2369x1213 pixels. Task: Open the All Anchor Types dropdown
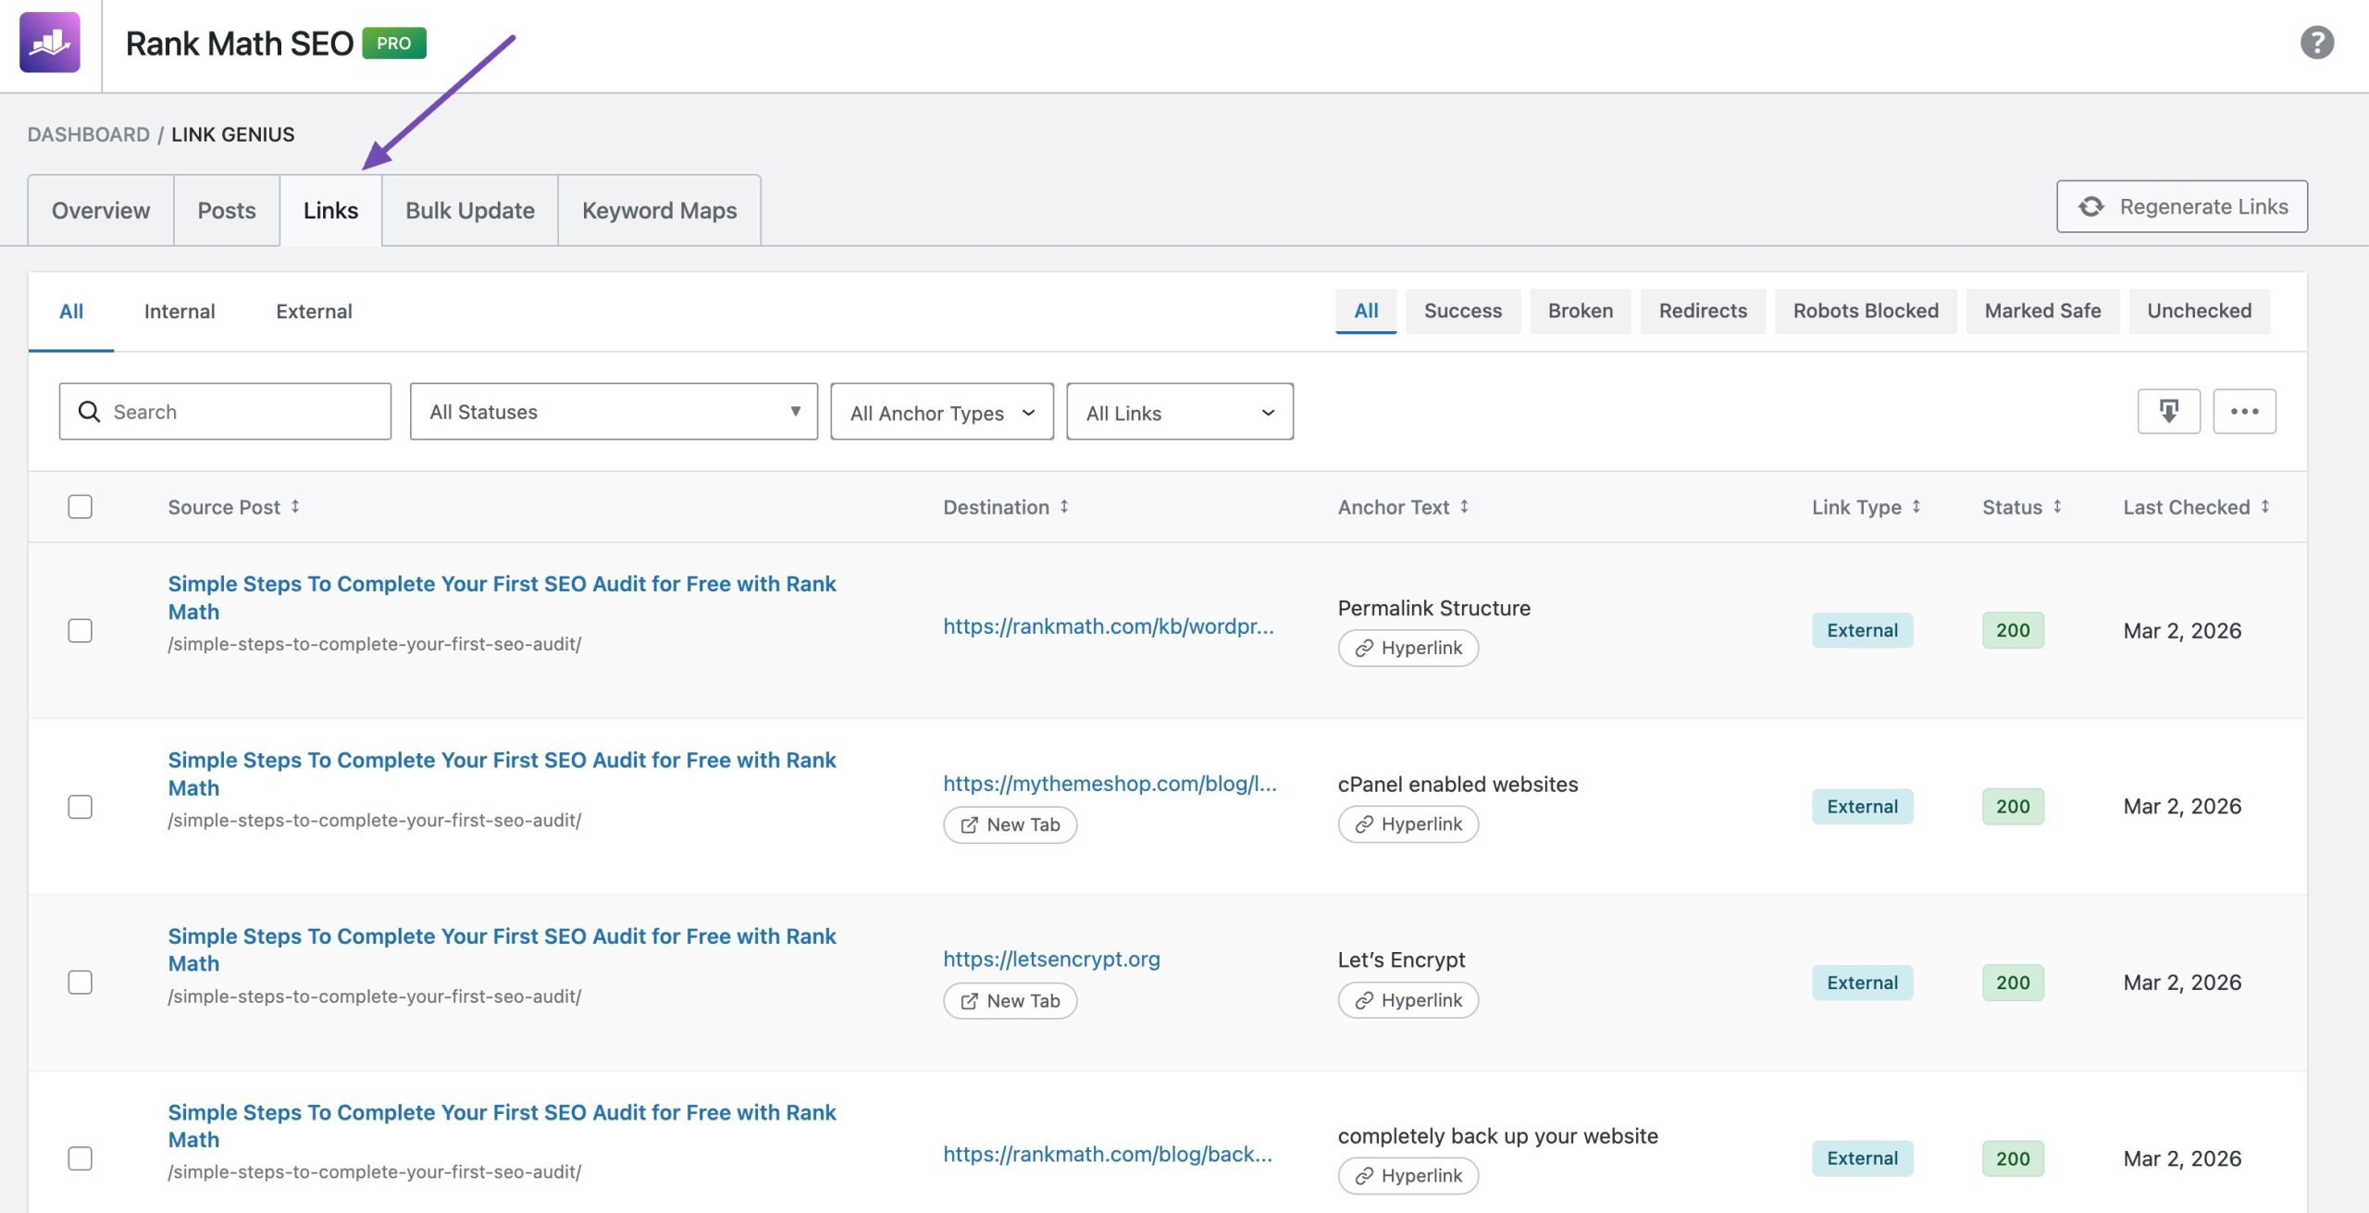click(940, 412)
